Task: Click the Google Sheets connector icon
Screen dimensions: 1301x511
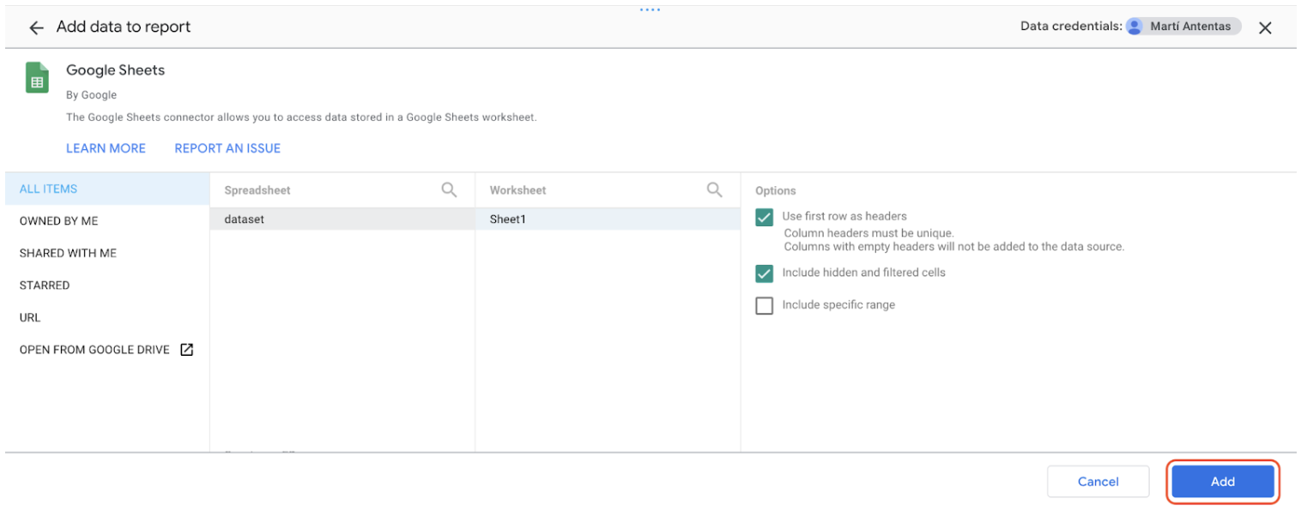Action: [x=37, y=77]
